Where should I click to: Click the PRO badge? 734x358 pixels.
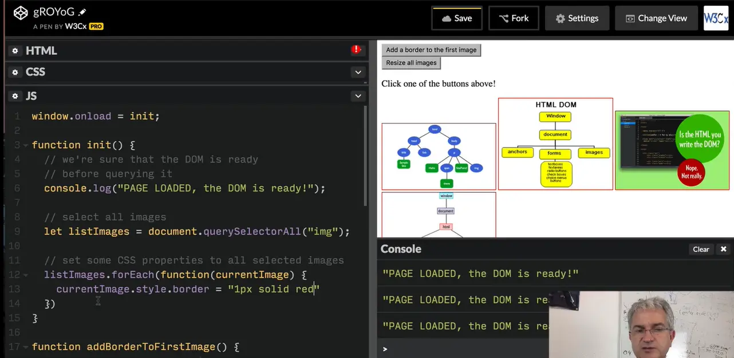(x=96, y=26)
